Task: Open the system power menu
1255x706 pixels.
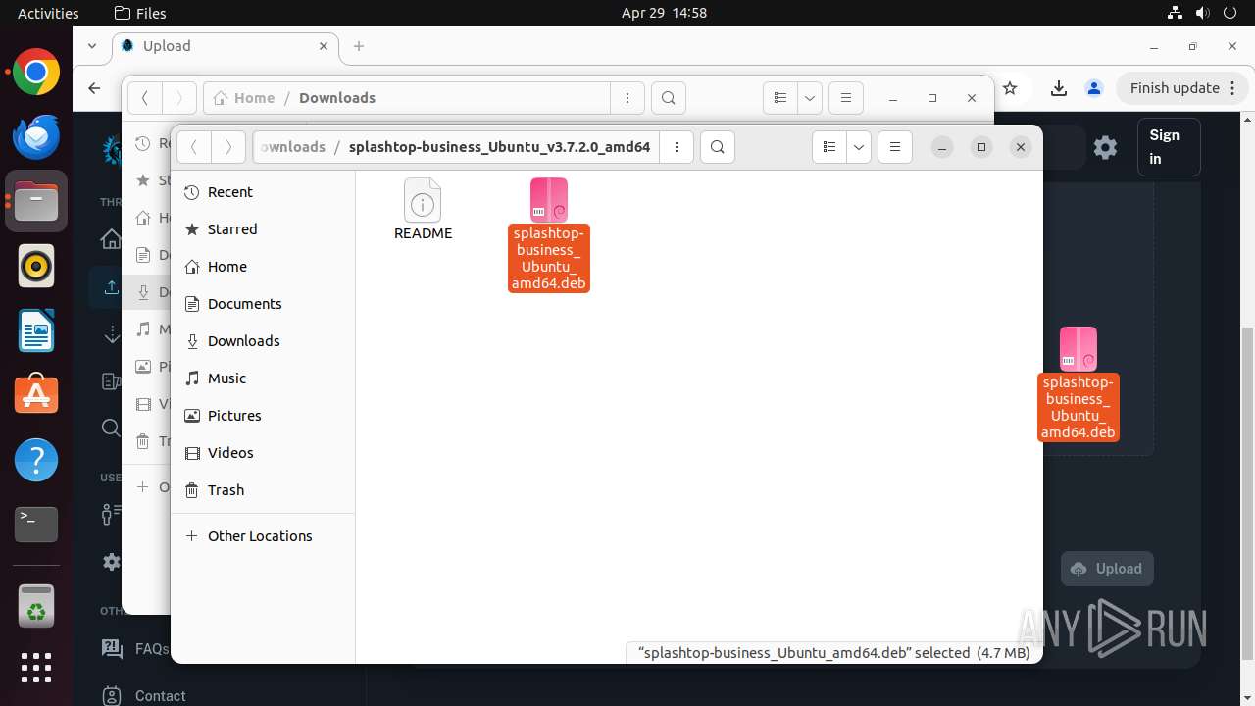Action: pyautogui.click(x=1231, y=13)
